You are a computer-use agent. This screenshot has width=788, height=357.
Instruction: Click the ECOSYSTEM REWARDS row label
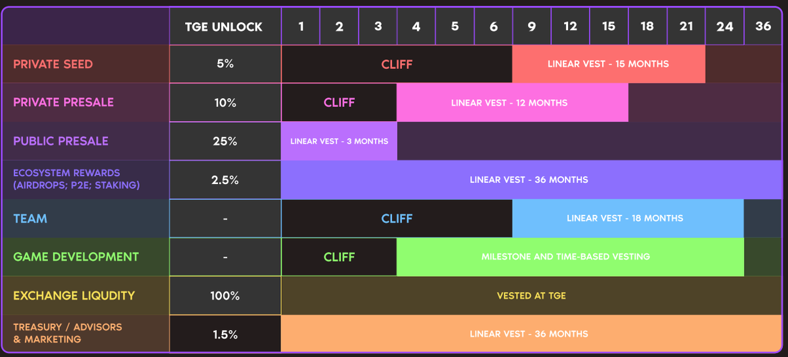coord(76,179)
